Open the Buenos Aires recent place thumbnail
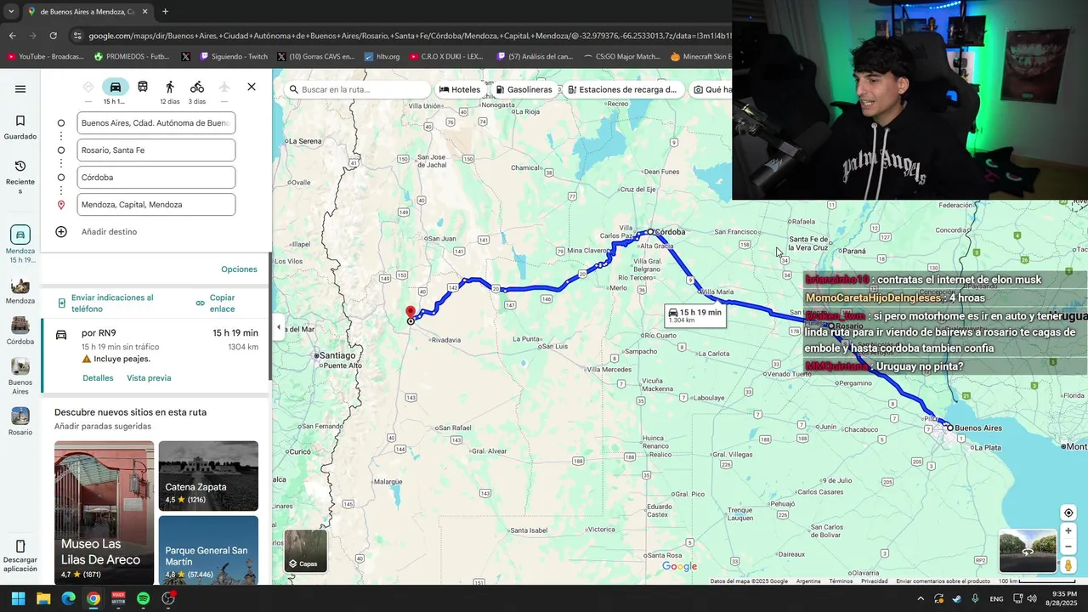The height and width of the screenshot is (612, 1088). 20,377
